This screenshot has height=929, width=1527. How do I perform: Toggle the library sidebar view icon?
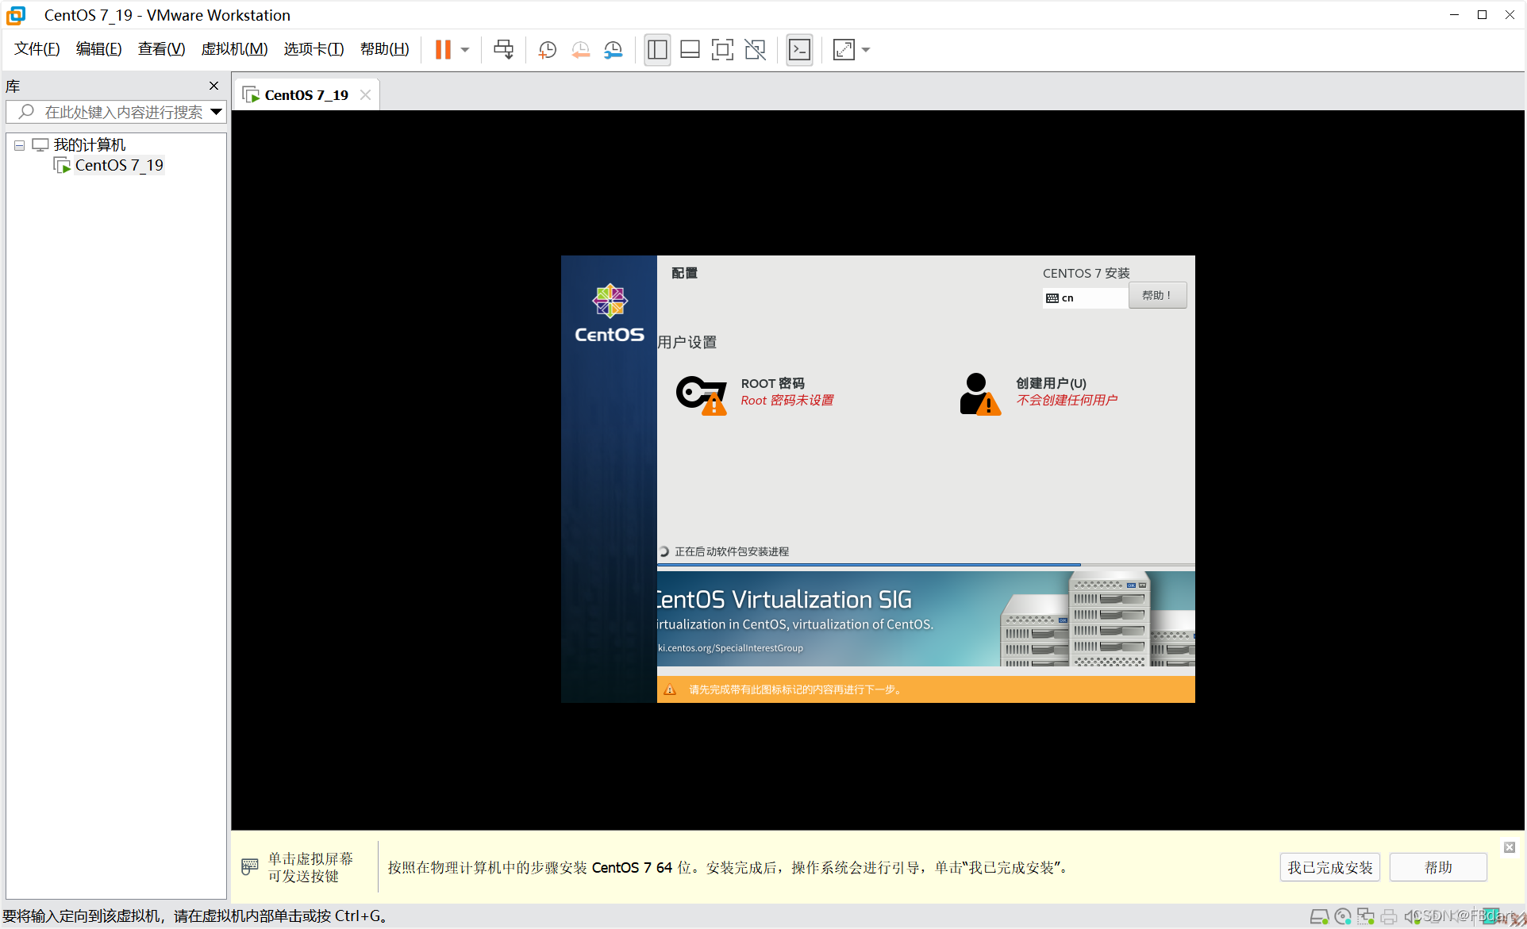pyautogui.click(x=657, y=50)
